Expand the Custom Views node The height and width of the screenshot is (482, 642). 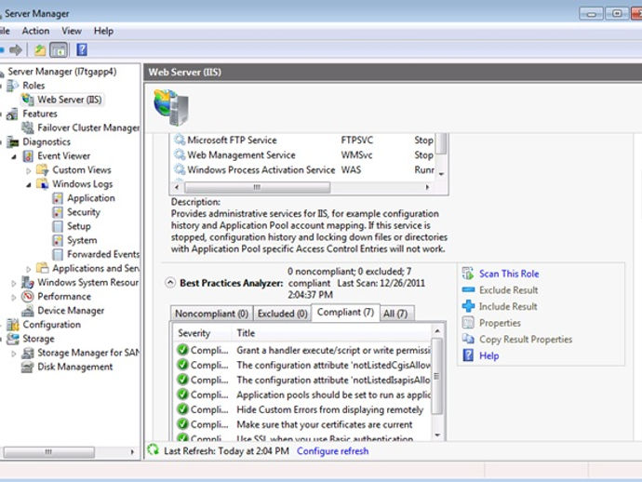[28, 170]
